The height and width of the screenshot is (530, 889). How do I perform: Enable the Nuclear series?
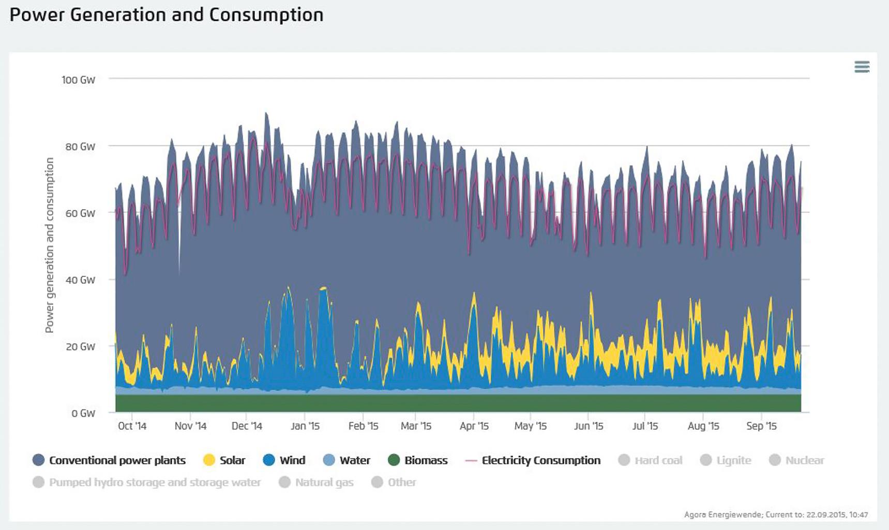coord(805,460)
